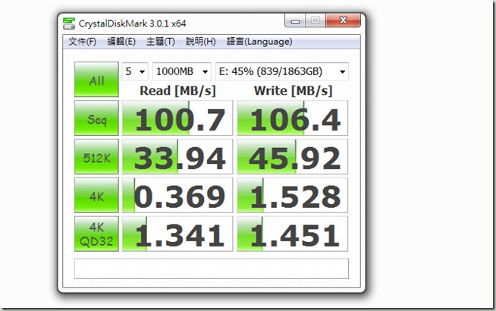Image resolution: width=496 pixels, height=311 pixels.
Task: Open the 文件(F) menu
Action: click(82, 42)
